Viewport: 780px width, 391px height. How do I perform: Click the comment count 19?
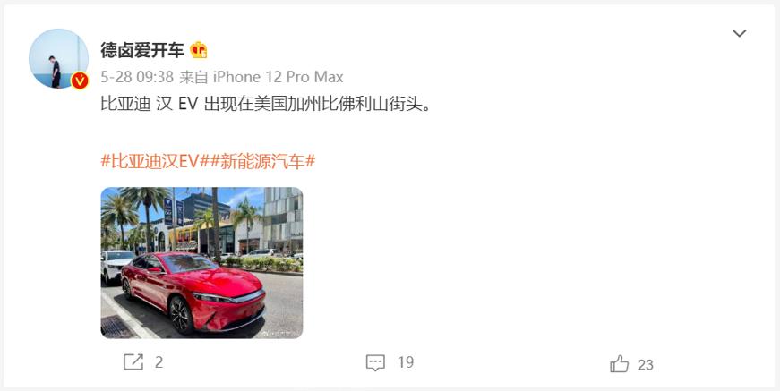click(406, 362)
